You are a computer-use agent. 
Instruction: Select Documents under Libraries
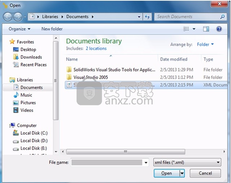pos(31,88)
